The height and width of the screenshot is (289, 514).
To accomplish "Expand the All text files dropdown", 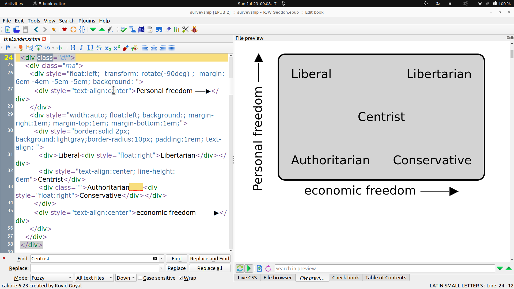I will point(94,278).
